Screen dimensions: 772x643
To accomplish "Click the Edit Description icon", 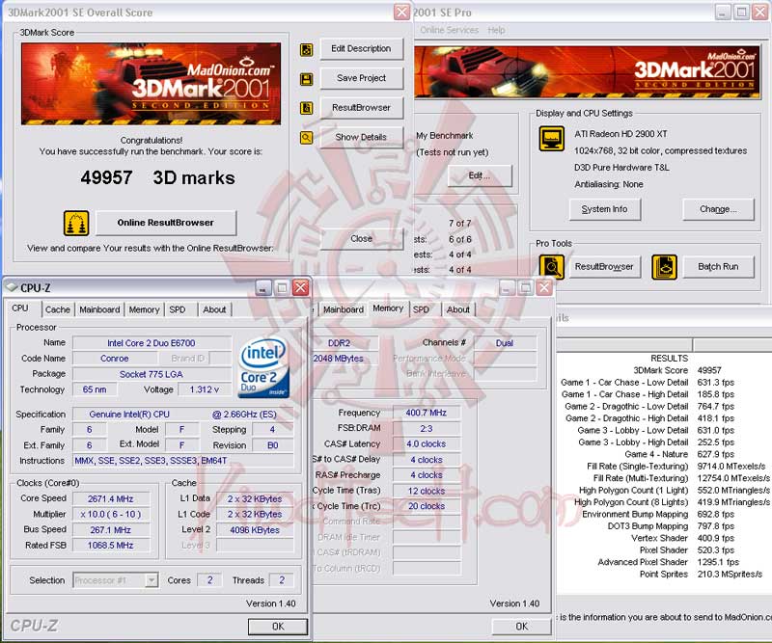I will click(x=306, y=49).
